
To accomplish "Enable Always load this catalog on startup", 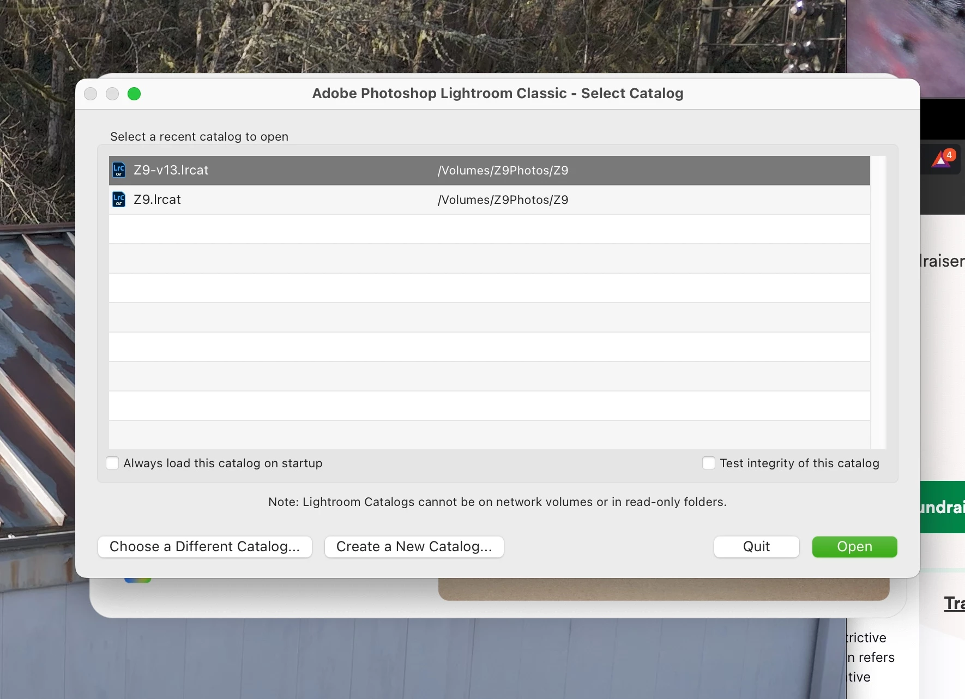I will pyautogui.click(x=112, y=463).
